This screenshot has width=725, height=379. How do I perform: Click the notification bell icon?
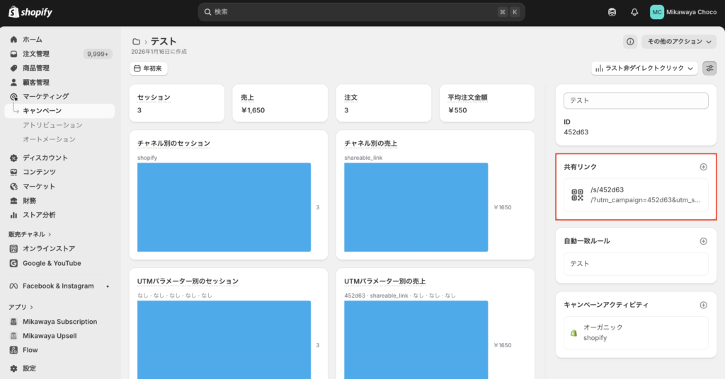pos(634,12)
